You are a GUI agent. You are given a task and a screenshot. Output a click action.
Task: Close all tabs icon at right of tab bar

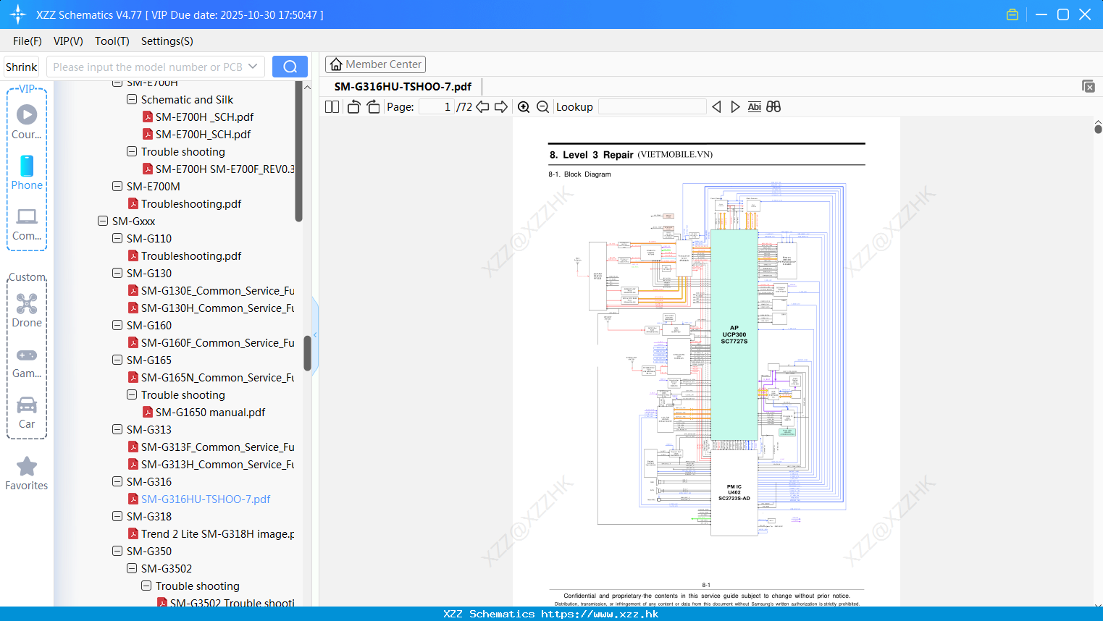(x=1089, y=86)
